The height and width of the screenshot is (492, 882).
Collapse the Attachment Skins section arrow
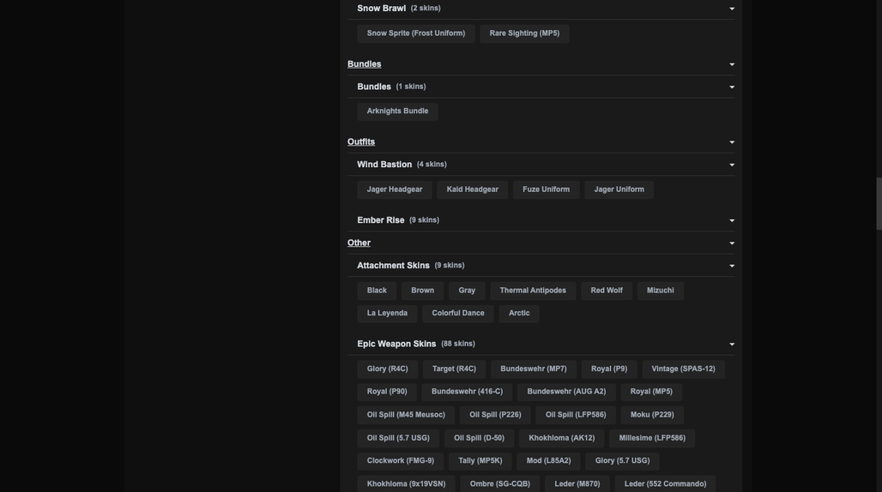pyautogui.click(x=732, y=267)
